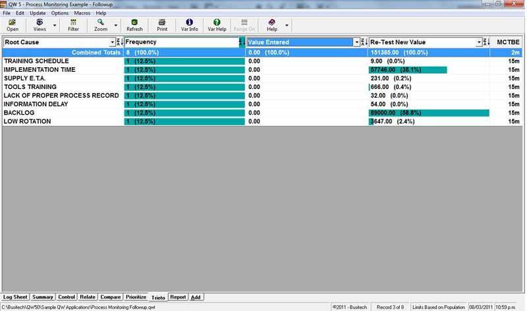Select the TRAINING SCHEDULE row
527x311 pixels.
tap(262, 61)
